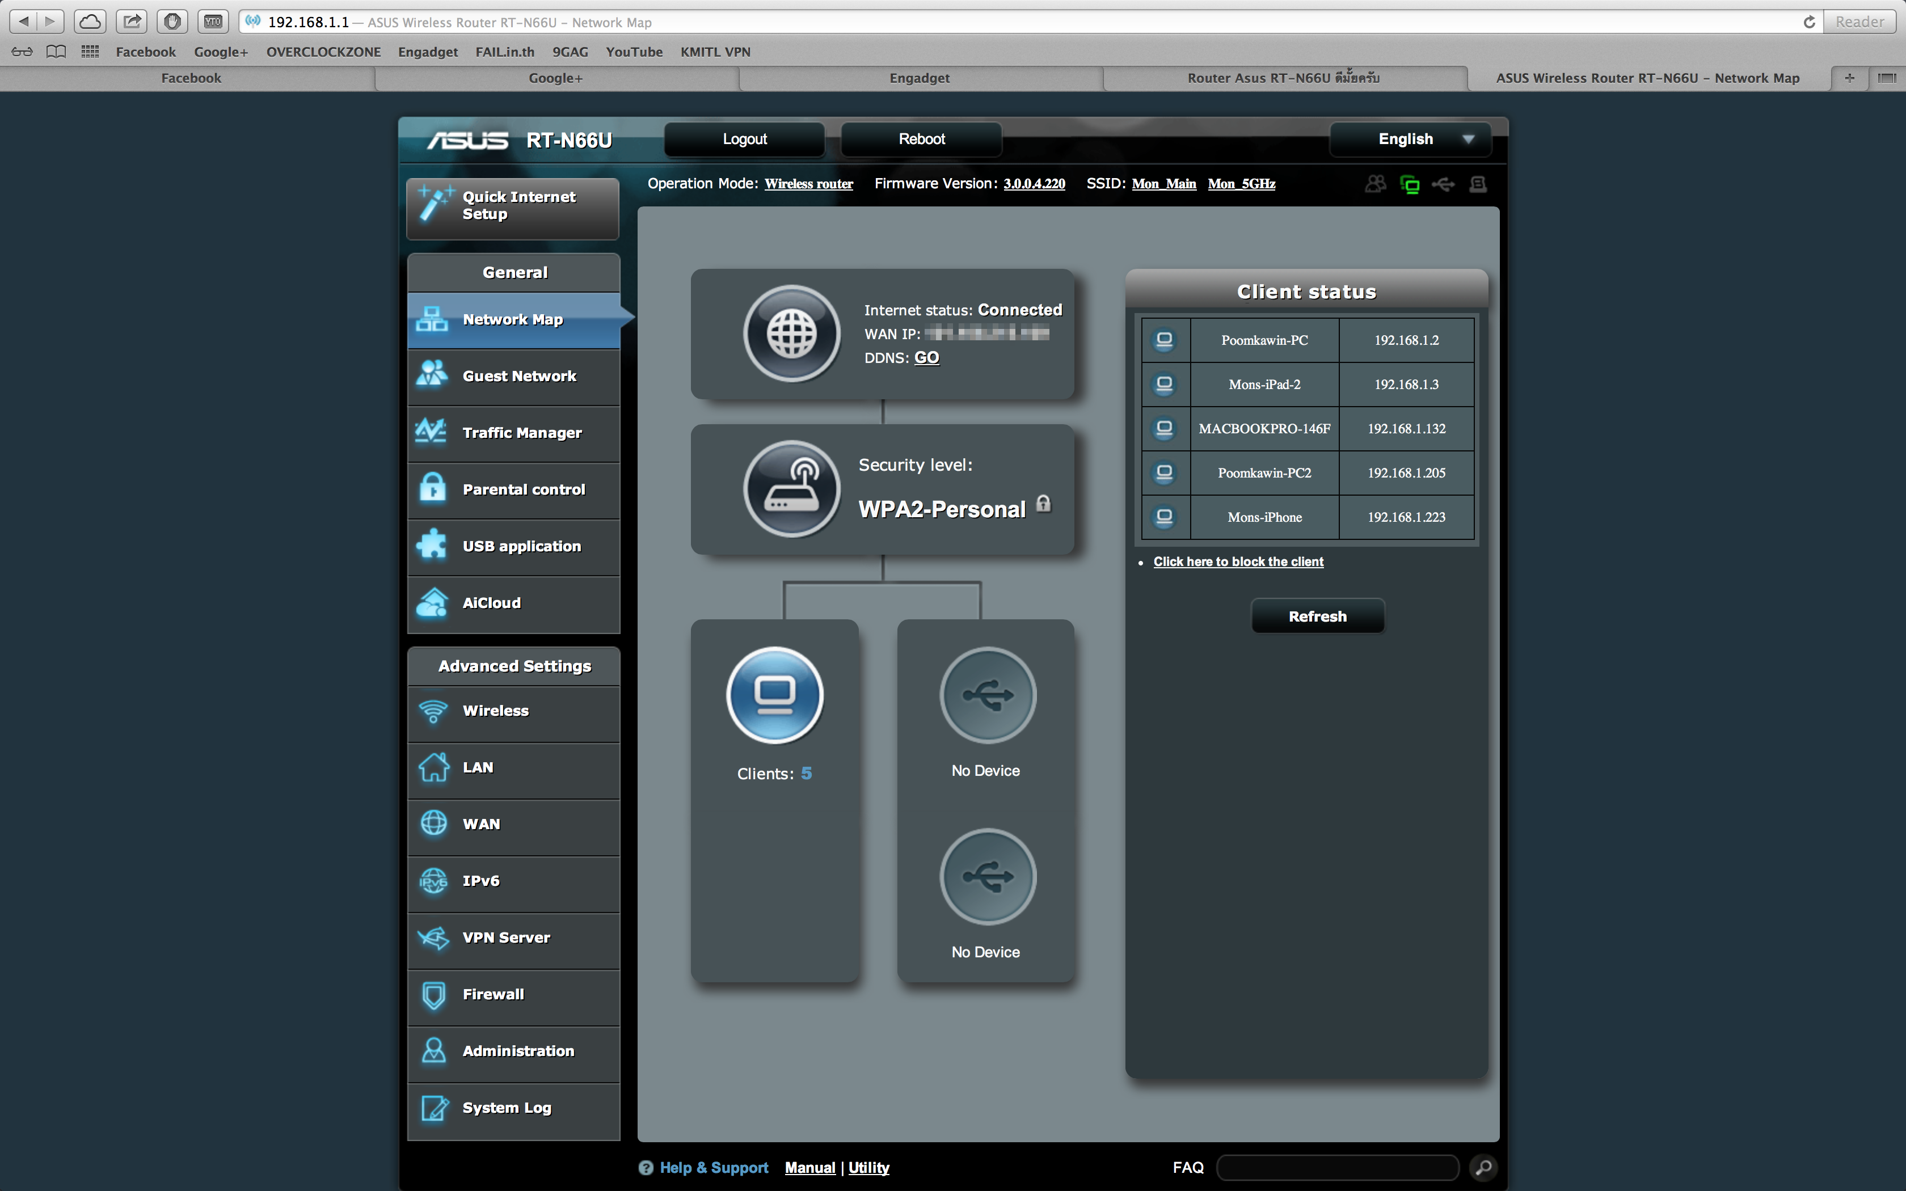Click the upper USB No Device icon
Image resolution: width=1906 pixels, height=1191 pixels.
[x=987, y=695]
